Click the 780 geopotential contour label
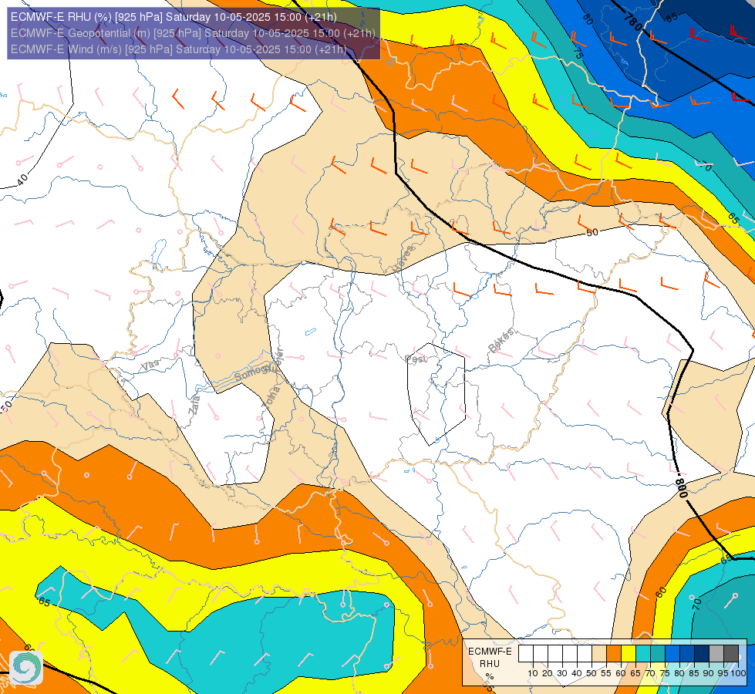The image size is (755, 694). (x=633, y=22)
